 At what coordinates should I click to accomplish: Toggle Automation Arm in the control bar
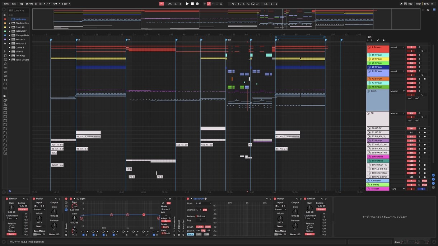[209, 4]
